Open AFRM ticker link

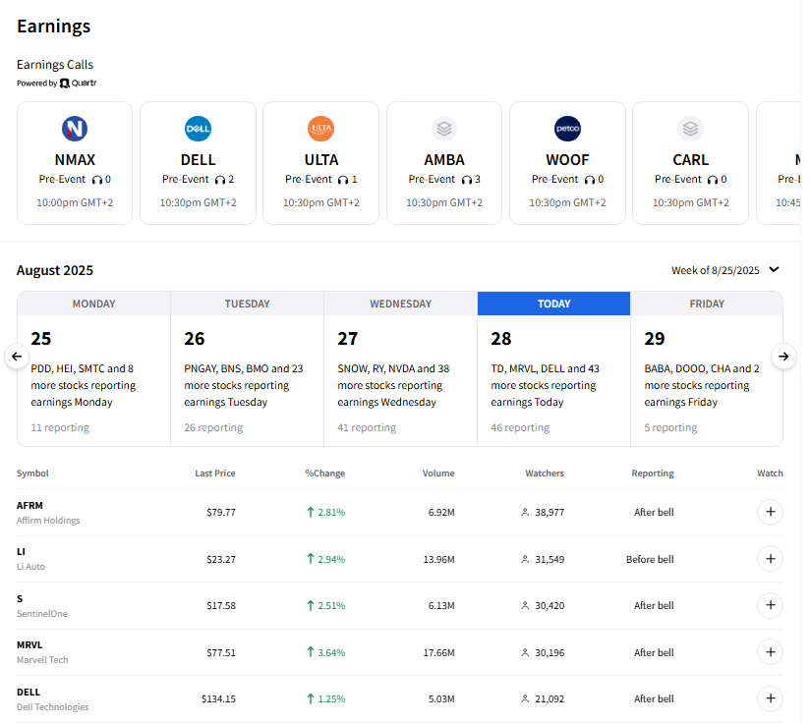click(x=29, y=506)
